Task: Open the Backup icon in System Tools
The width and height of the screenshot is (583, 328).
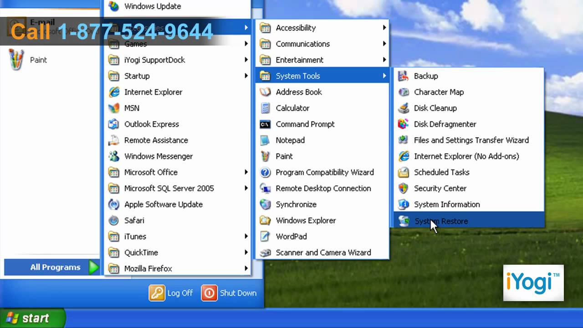Action: pyautogui.click(x=404, y=76)
